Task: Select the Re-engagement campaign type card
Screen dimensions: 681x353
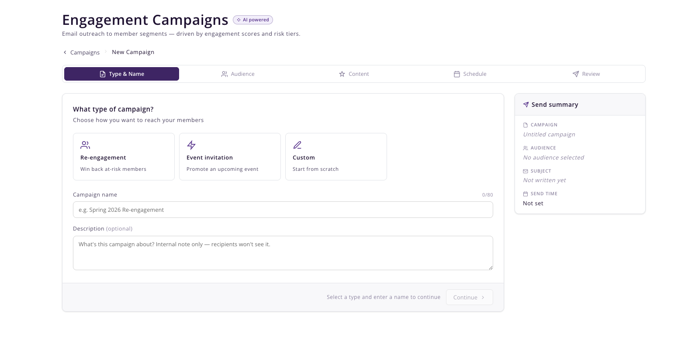Action: 124,156
